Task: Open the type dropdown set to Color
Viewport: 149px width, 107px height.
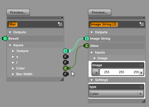Action: click(116, 94)
